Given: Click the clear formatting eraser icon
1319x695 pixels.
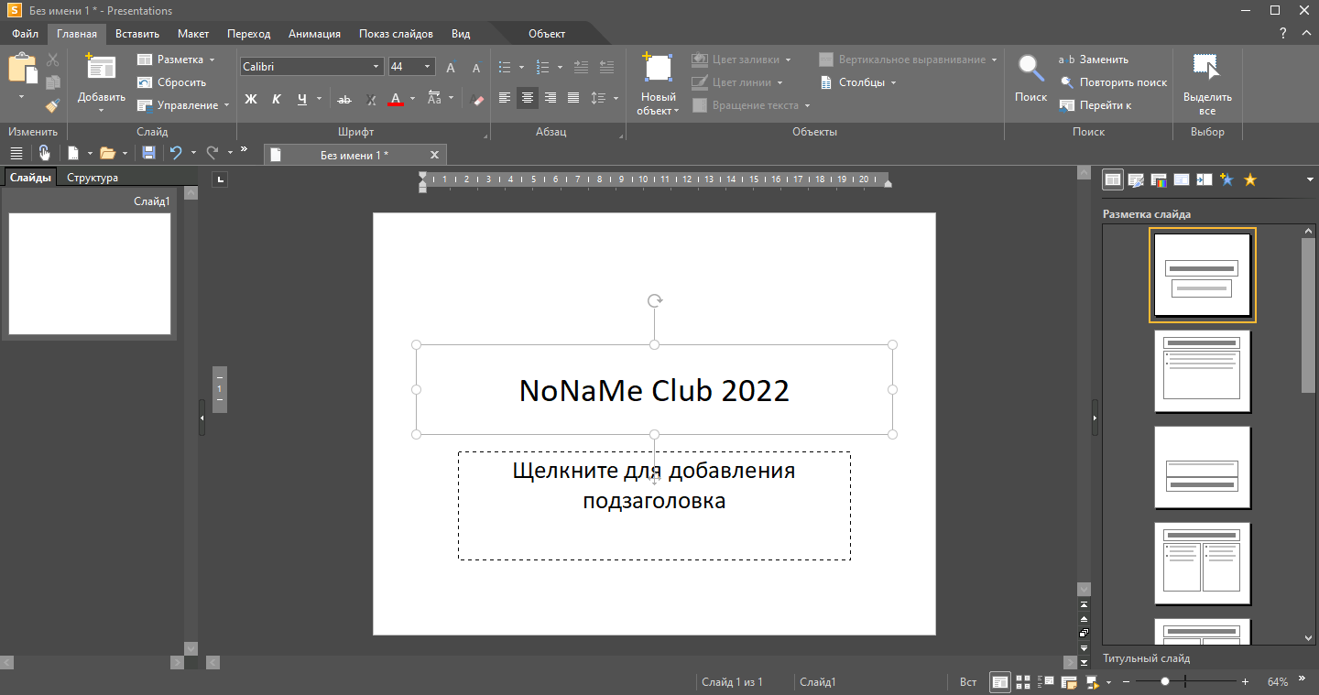Looking at the screenshot, I should 476,99.
